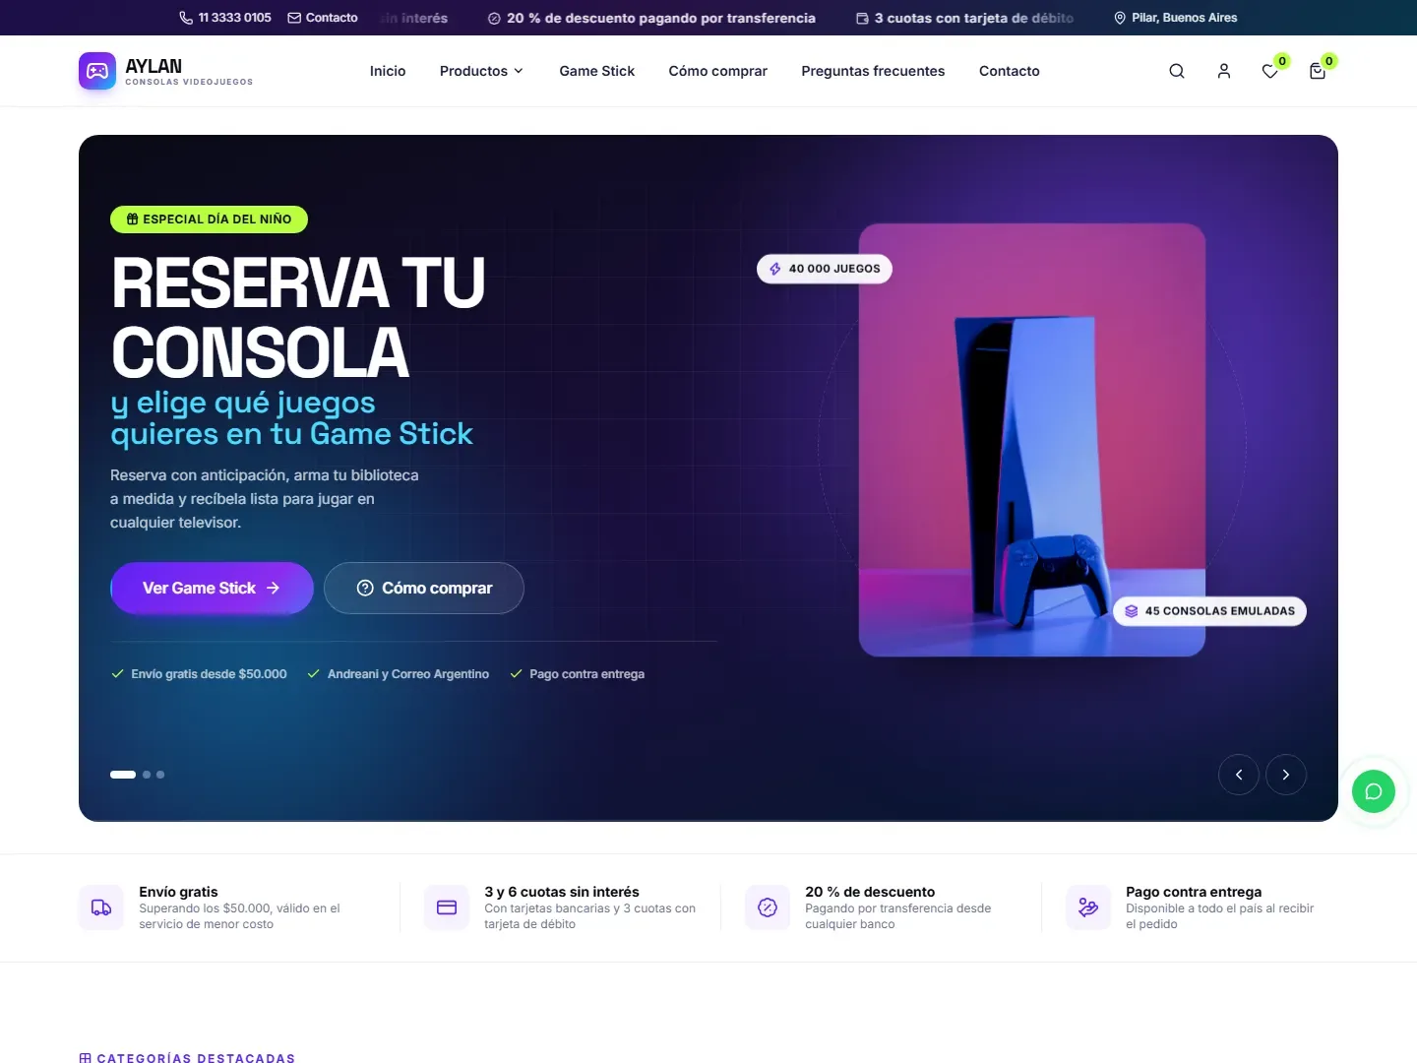Click the Aylan gamepad logo icon
Image resolution: width=1417 pixels, height=1063 pixels.
coord(97,71)
